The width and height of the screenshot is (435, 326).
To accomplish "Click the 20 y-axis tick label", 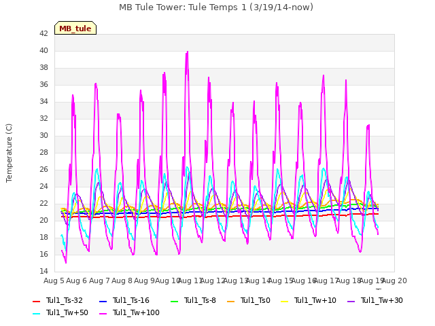I will [x=43, y=220].
